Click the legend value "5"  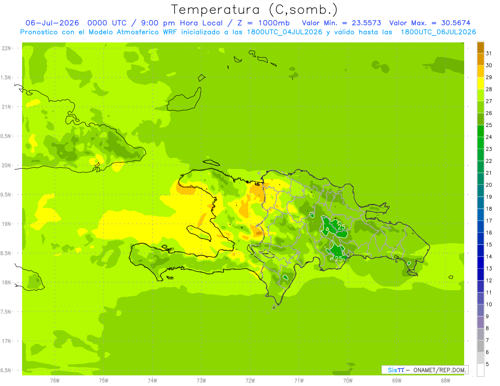(487, 364)
